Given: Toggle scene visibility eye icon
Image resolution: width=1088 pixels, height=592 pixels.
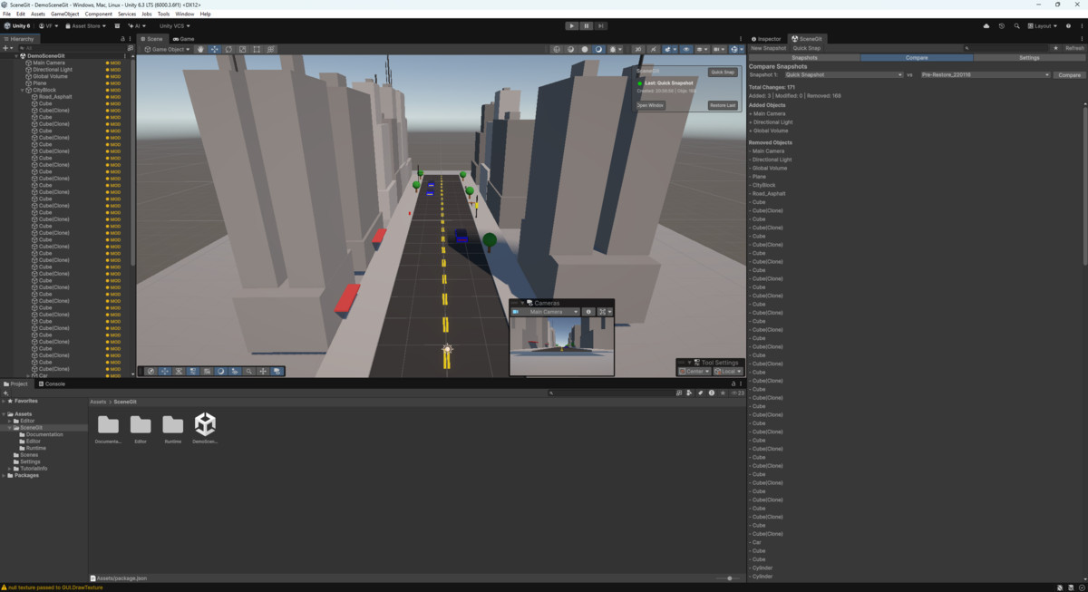Looking at the screenshot, I should point(685,50).
